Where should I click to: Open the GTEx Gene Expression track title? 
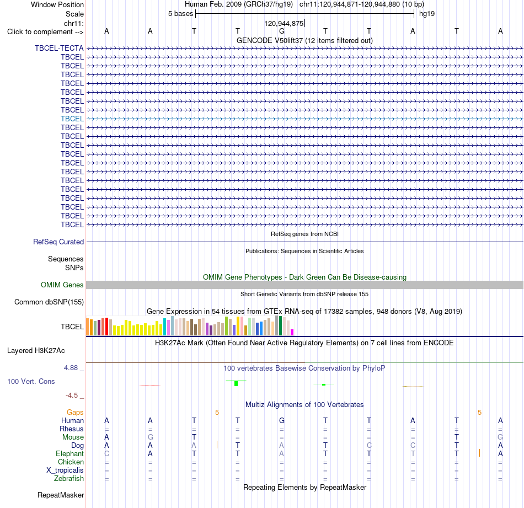[304, 312]
